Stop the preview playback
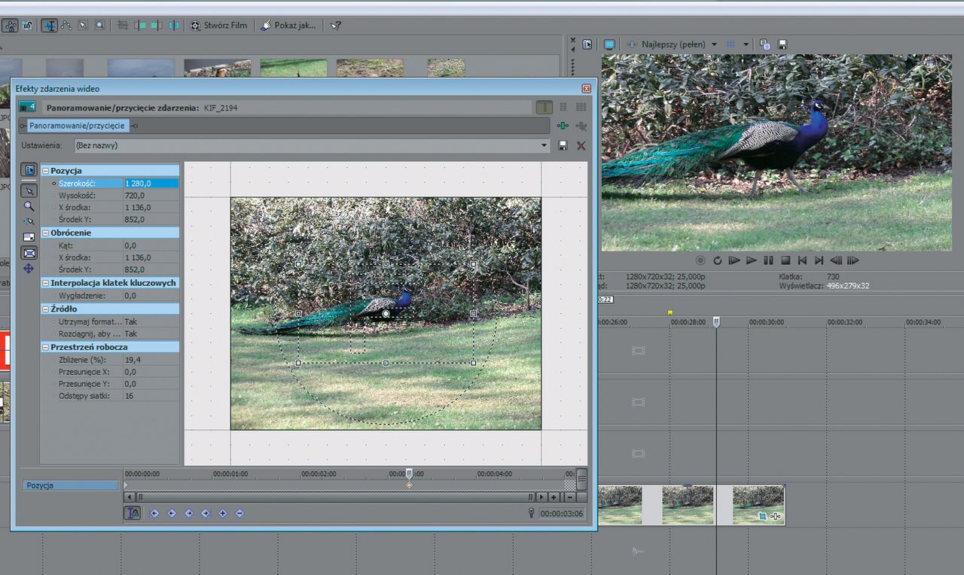 point(786,260)
